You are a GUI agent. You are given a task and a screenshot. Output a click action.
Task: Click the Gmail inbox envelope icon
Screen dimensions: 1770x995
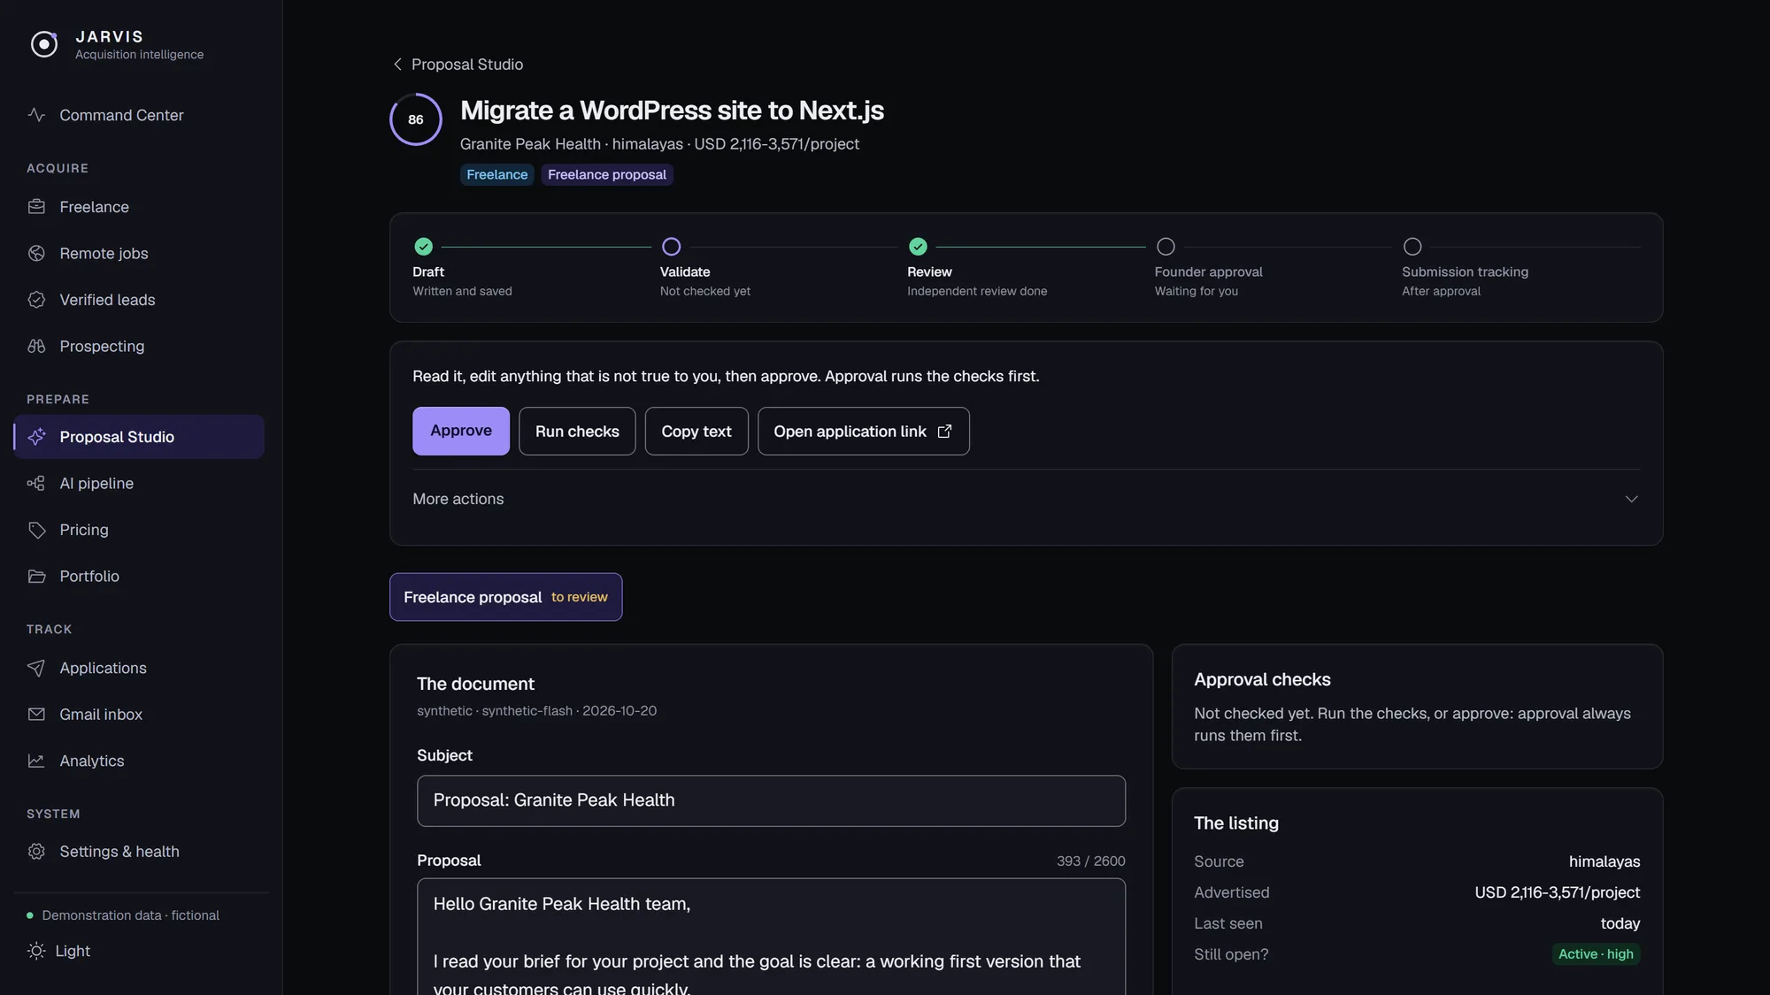pos(36,714)
